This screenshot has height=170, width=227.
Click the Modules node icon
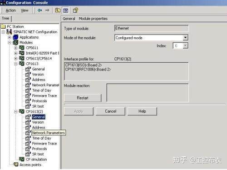tap(15, 43)
